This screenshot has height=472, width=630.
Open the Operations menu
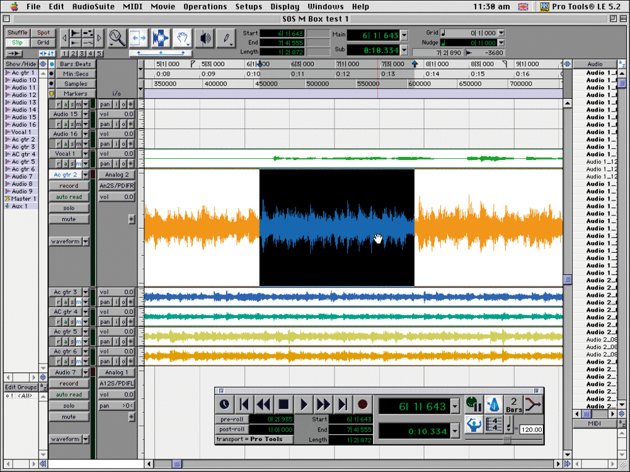click(205, 6)
